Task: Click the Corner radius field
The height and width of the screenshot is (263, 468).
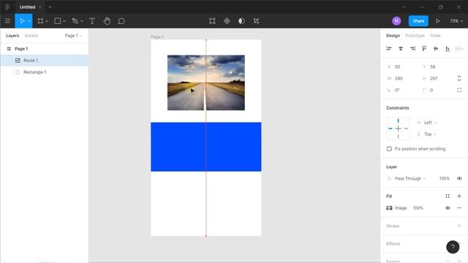Action: click(x=438, y=90)
